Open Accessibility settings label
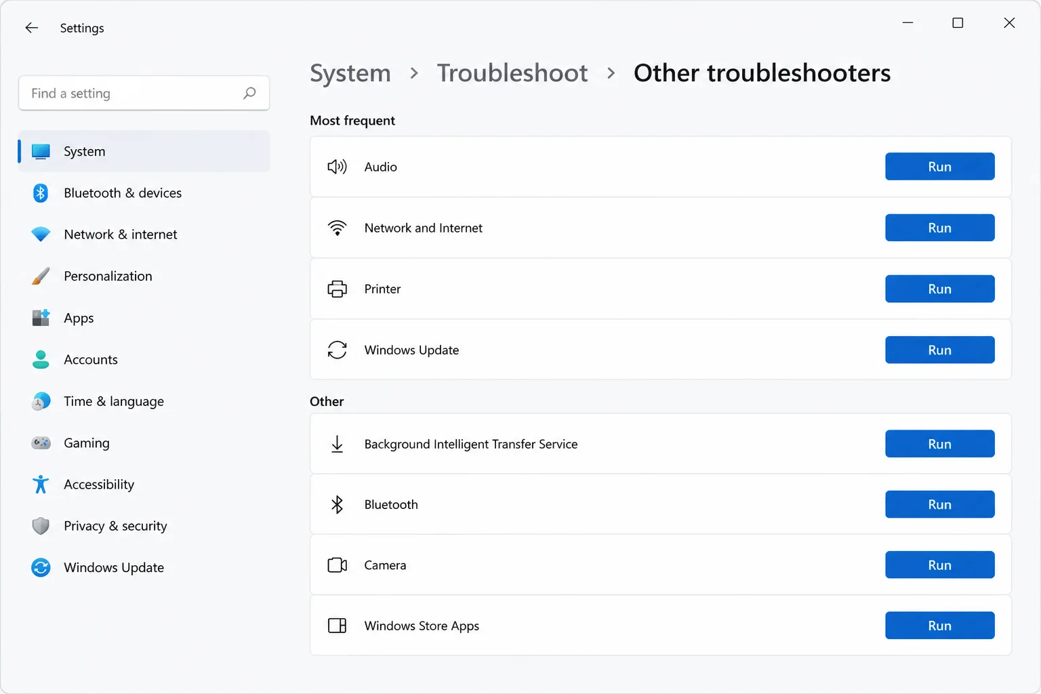Screen dimensions: 1041x694 [x=99, y=484]
